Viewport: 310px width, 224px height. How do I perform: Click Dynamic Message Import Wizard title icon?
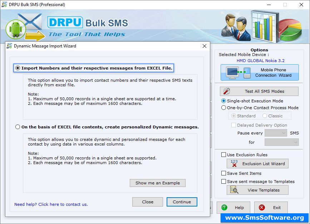[9, 46]
